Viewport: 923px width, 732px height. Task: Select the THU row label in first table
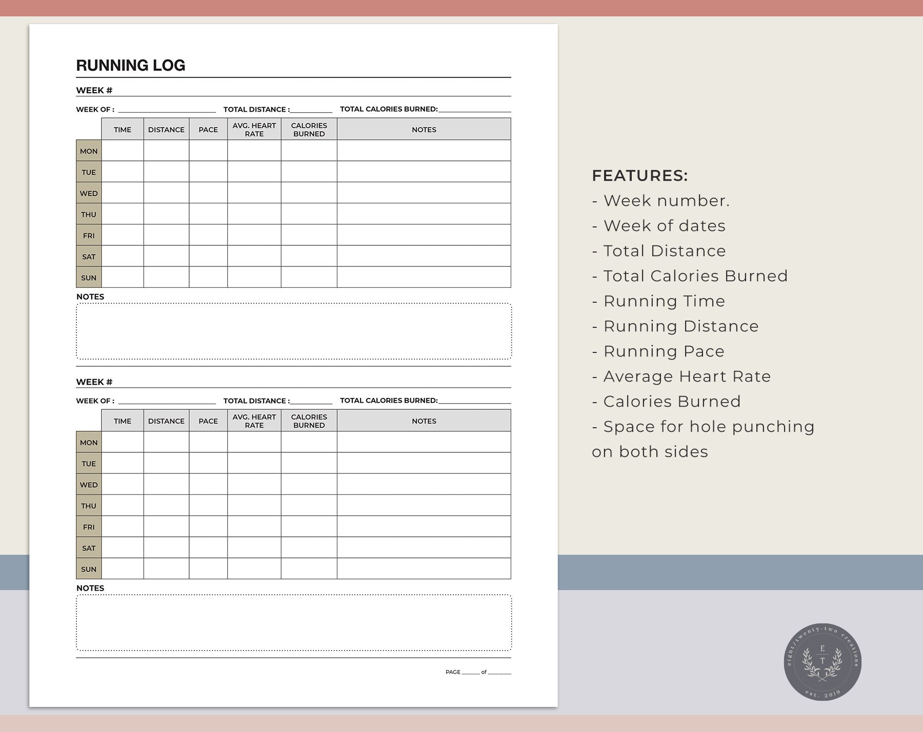pyautogui.click(x=88, y=214)
